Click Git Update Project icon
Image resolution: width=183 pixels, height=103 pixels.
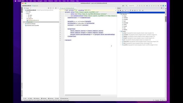(x=149, y=6)
